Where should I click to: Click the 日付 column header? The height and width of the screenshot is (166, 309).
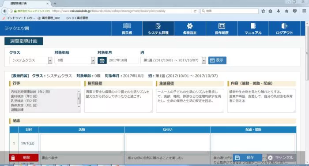(x=29, y=129)
